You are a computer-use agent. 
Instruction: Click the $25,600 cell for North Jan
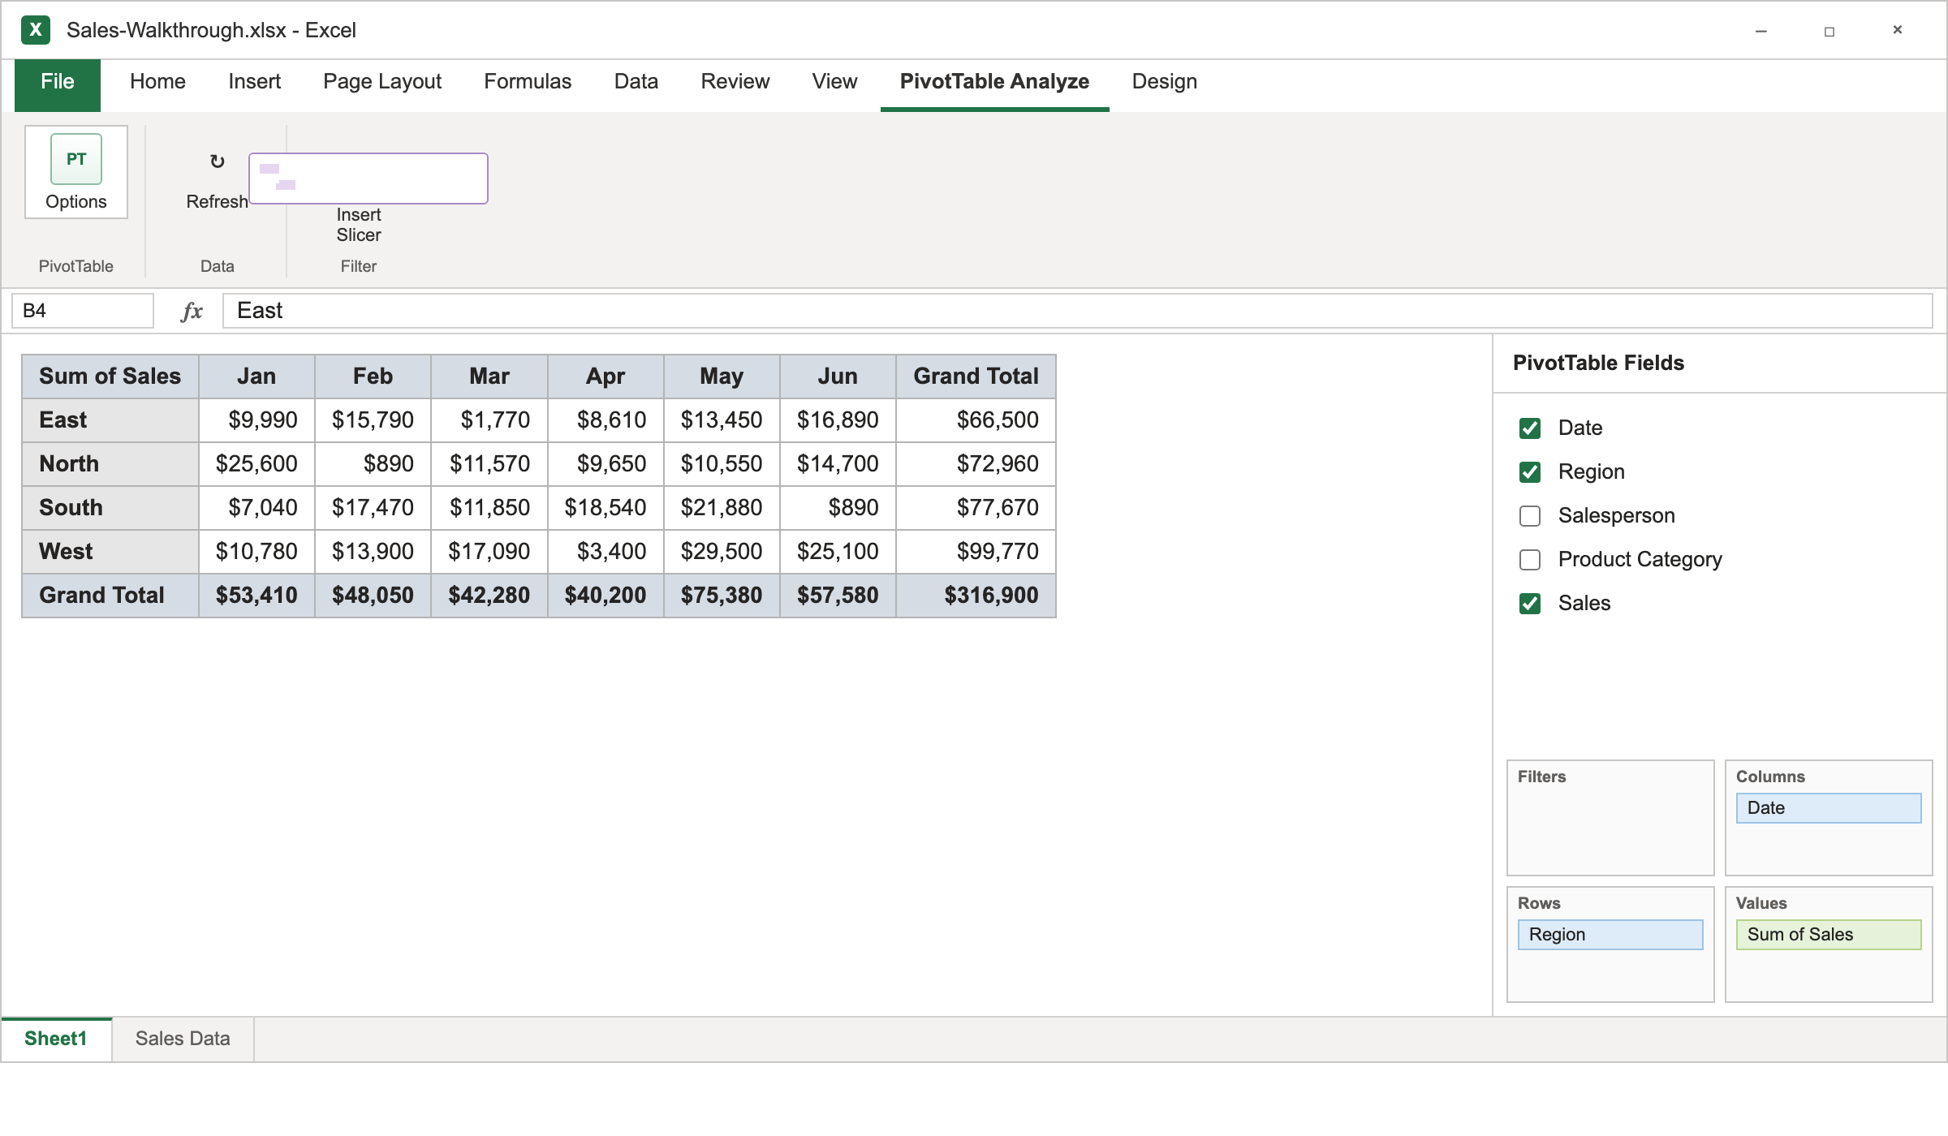256,464
